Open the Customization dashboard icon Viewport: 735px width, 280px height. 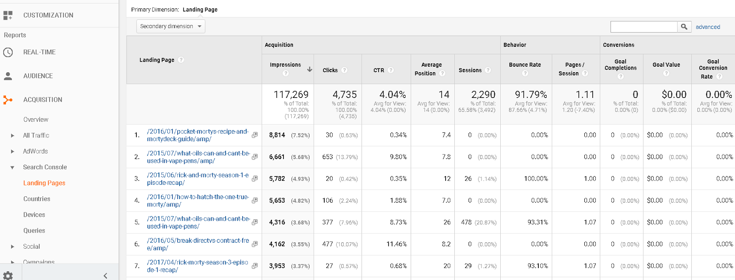coord(8,15)
